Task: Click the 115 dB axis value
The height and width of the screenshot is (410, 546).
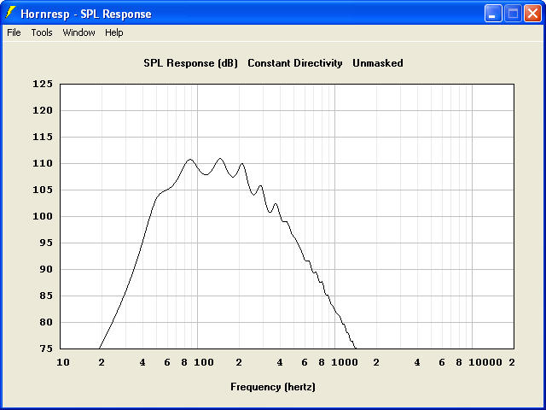Action: coord(43,137)
